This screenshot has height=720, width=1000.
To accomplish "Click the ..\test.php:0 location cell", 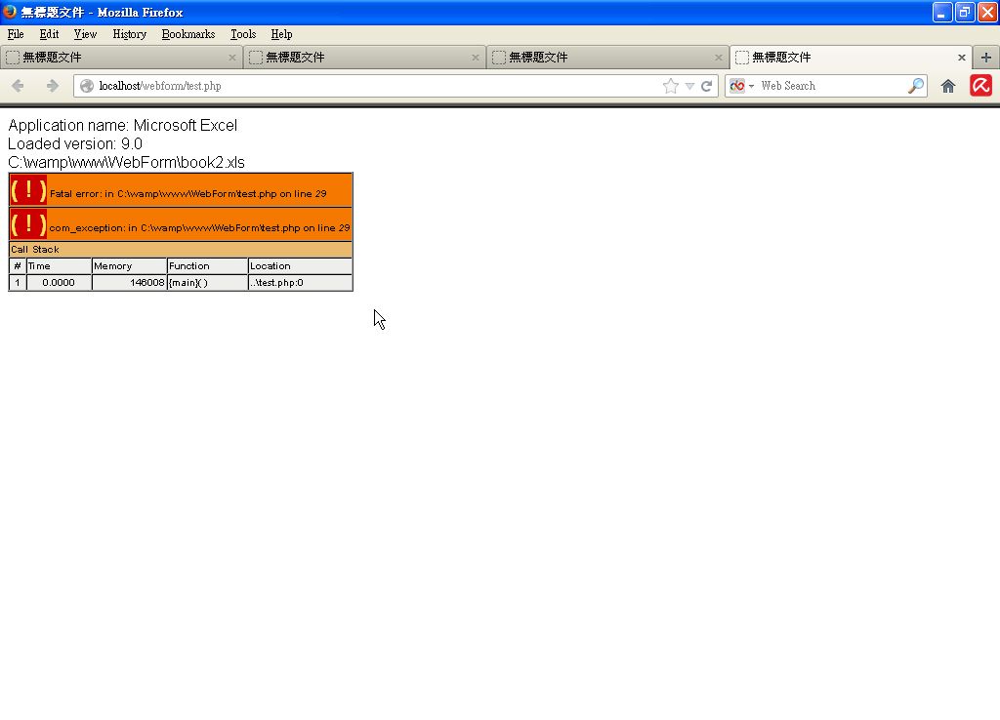I will (300, 282).
